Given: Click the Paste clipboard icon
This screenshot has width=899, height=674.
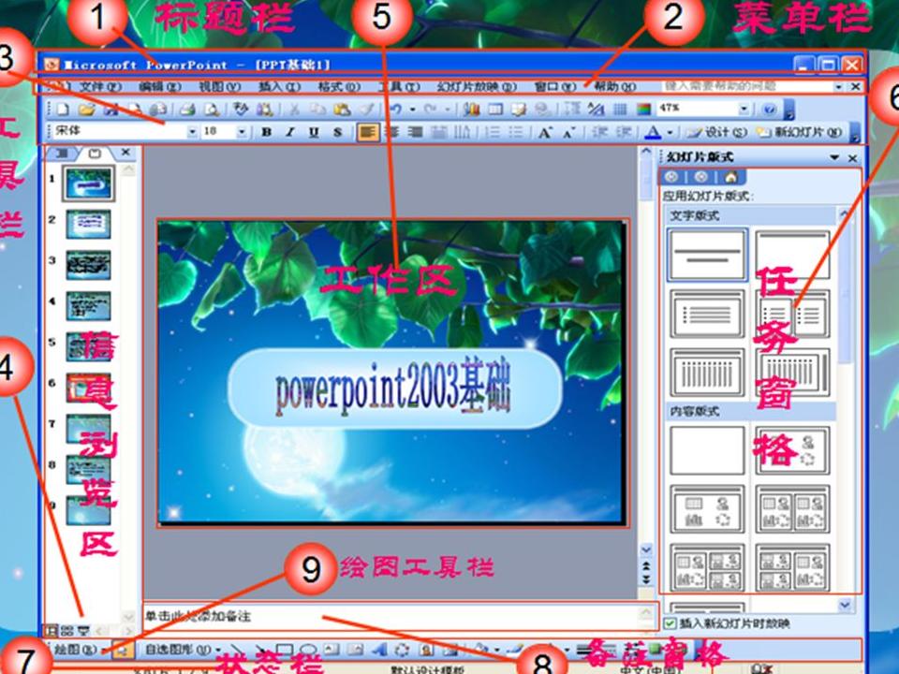Looking at the screenshot, I should pos(342,109).
